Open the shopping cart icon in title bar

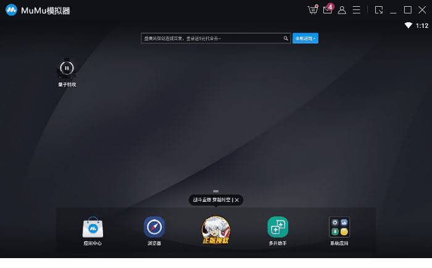313,10
